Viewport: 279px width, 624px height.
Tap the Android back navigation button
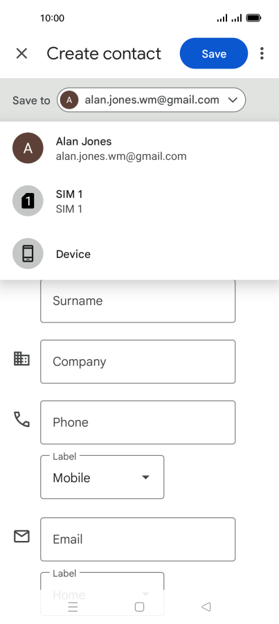click(206, 607)
